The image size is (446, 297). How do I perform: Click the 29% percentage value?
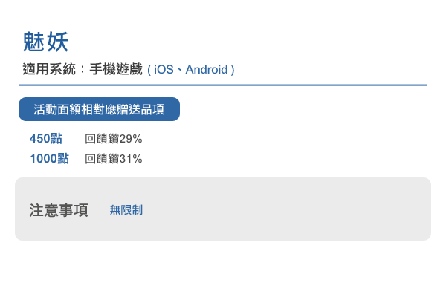pyautogui.click(x=131, y=139)
